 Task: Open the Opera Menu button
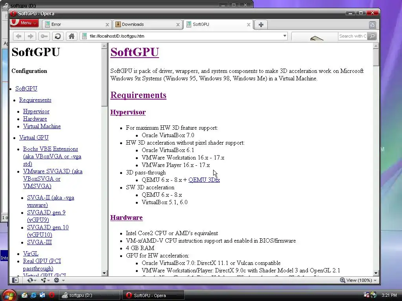click(24, 23)
